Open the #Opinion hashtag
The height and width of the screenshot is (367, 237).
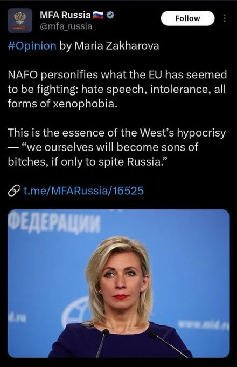pyautogui.click(x=32, y=46)
